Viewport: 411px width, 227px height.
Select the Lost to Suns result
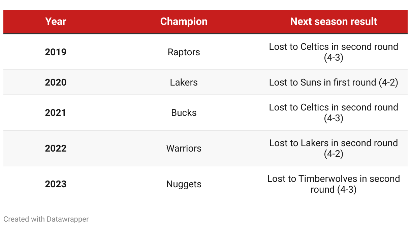pos(334,83)
